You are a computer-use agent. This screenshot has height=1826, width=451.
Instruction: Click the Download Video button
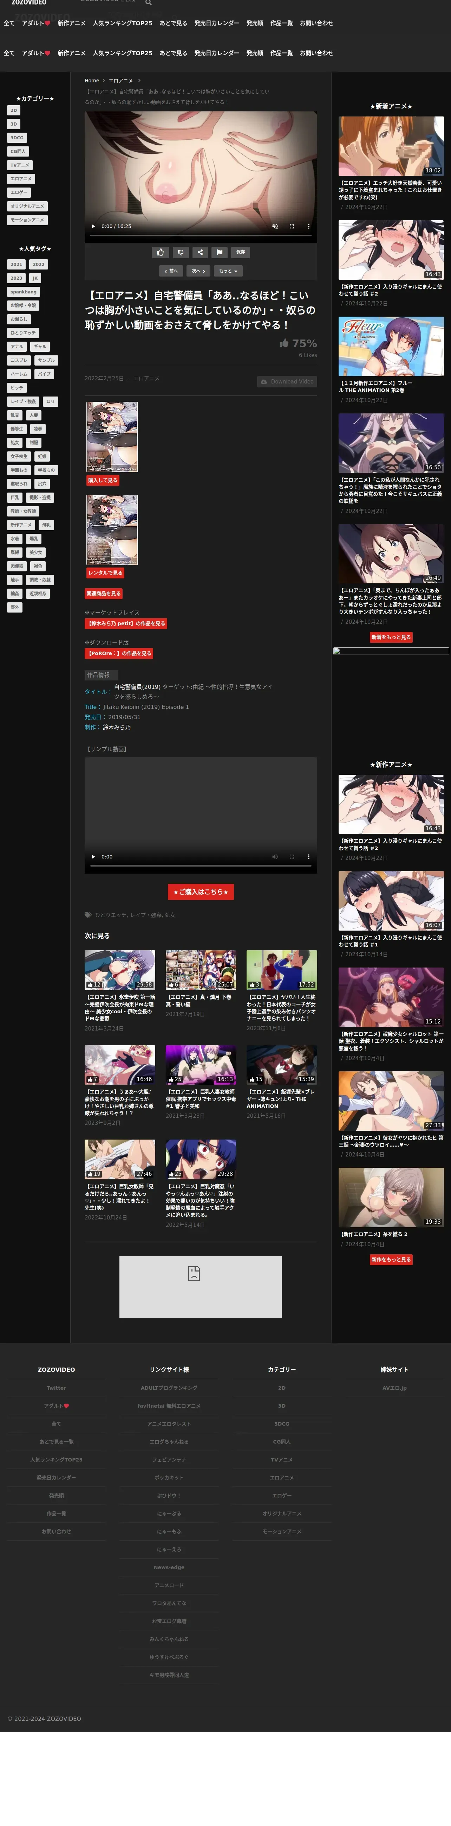tap(287, 381)
